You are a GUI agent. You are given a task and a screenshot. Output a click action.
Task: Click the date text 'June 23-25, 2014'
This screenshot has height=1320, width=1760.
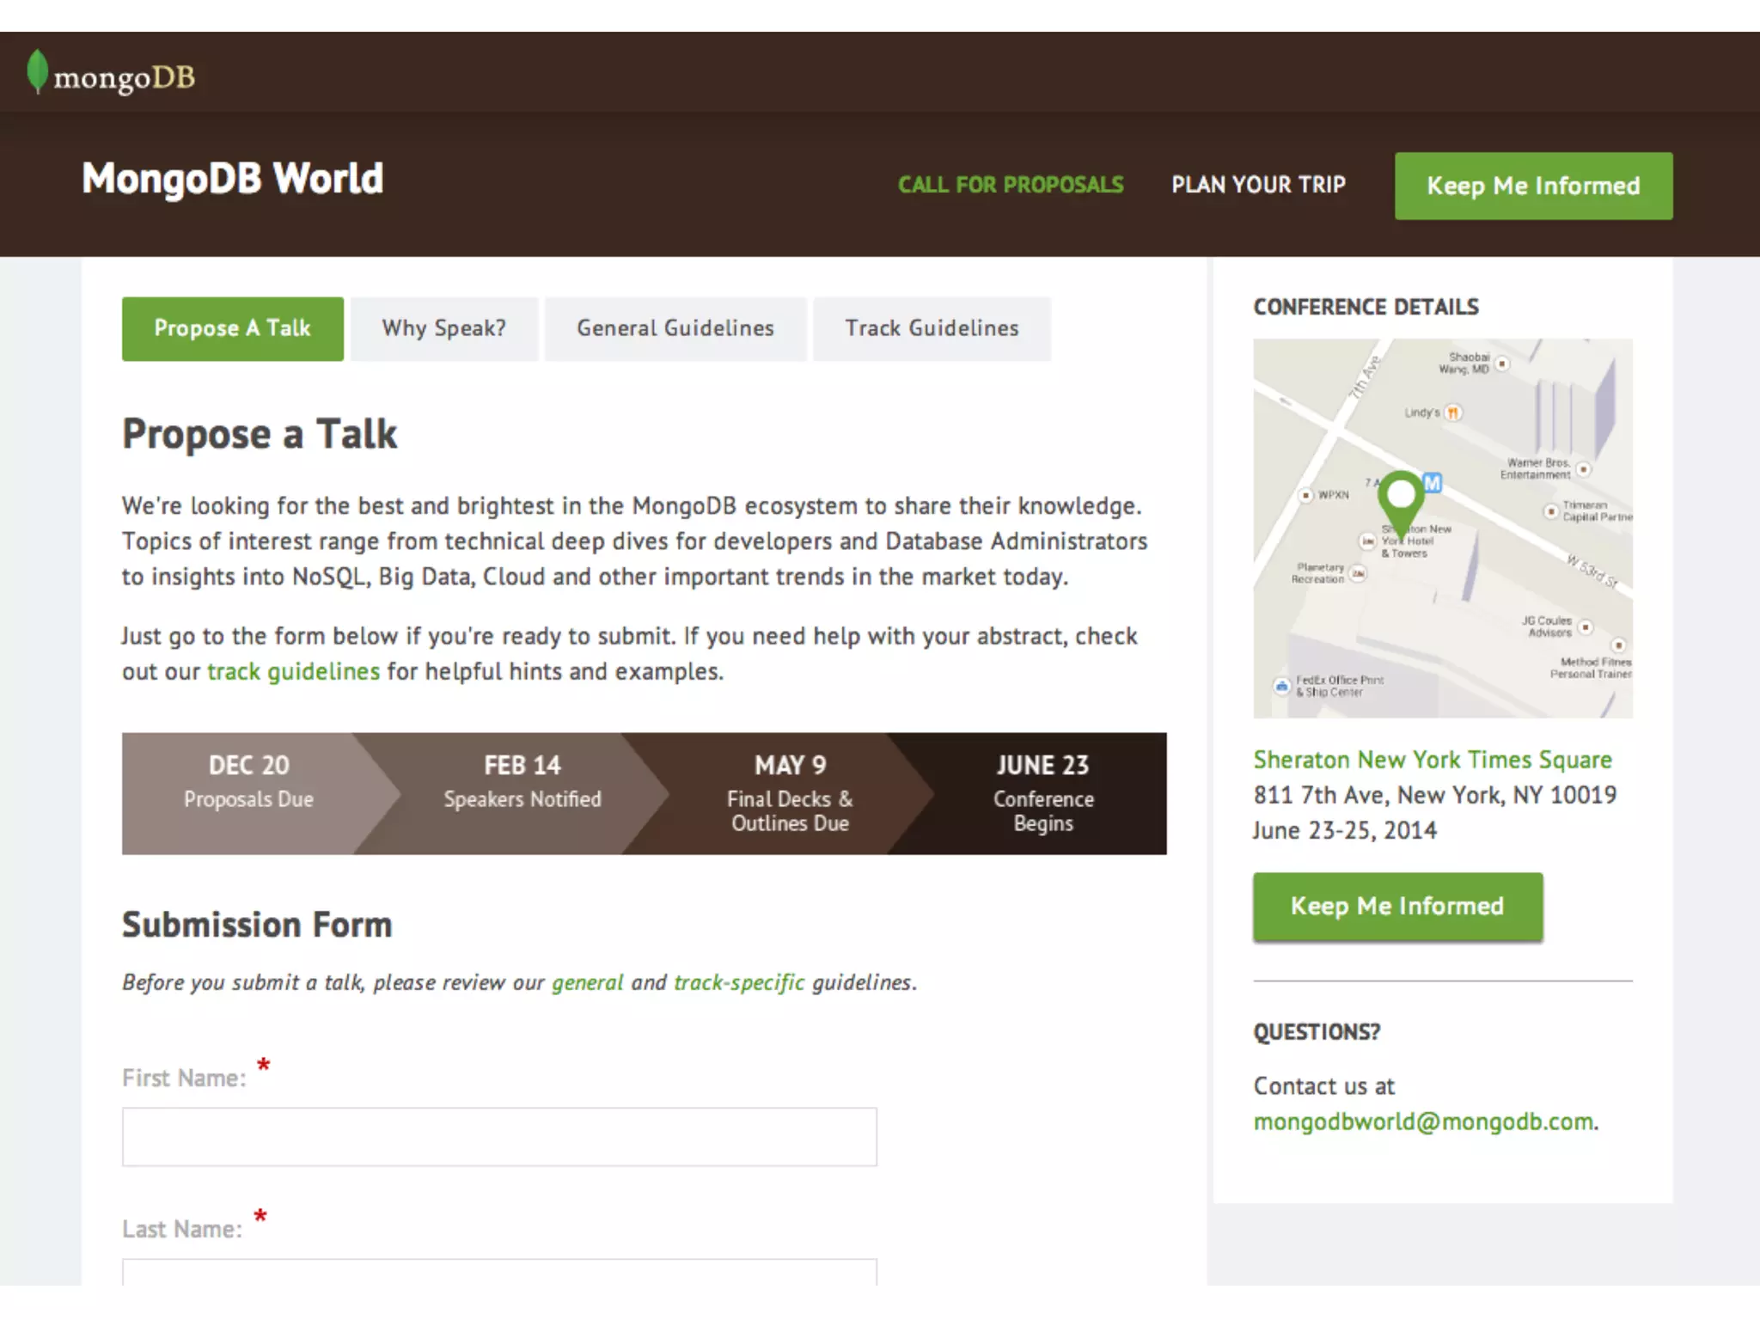[1345, 830]
